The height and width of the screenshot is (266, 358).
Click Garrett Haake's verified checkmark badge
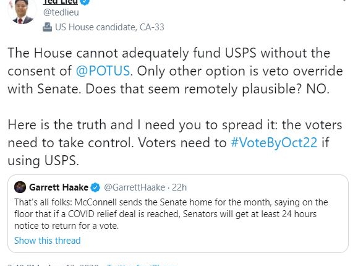[x=95, y=187]
